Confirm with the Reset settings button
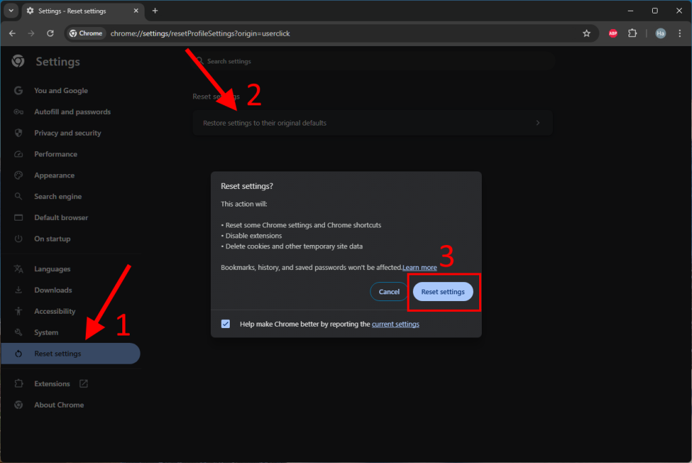 coord(443,292)
